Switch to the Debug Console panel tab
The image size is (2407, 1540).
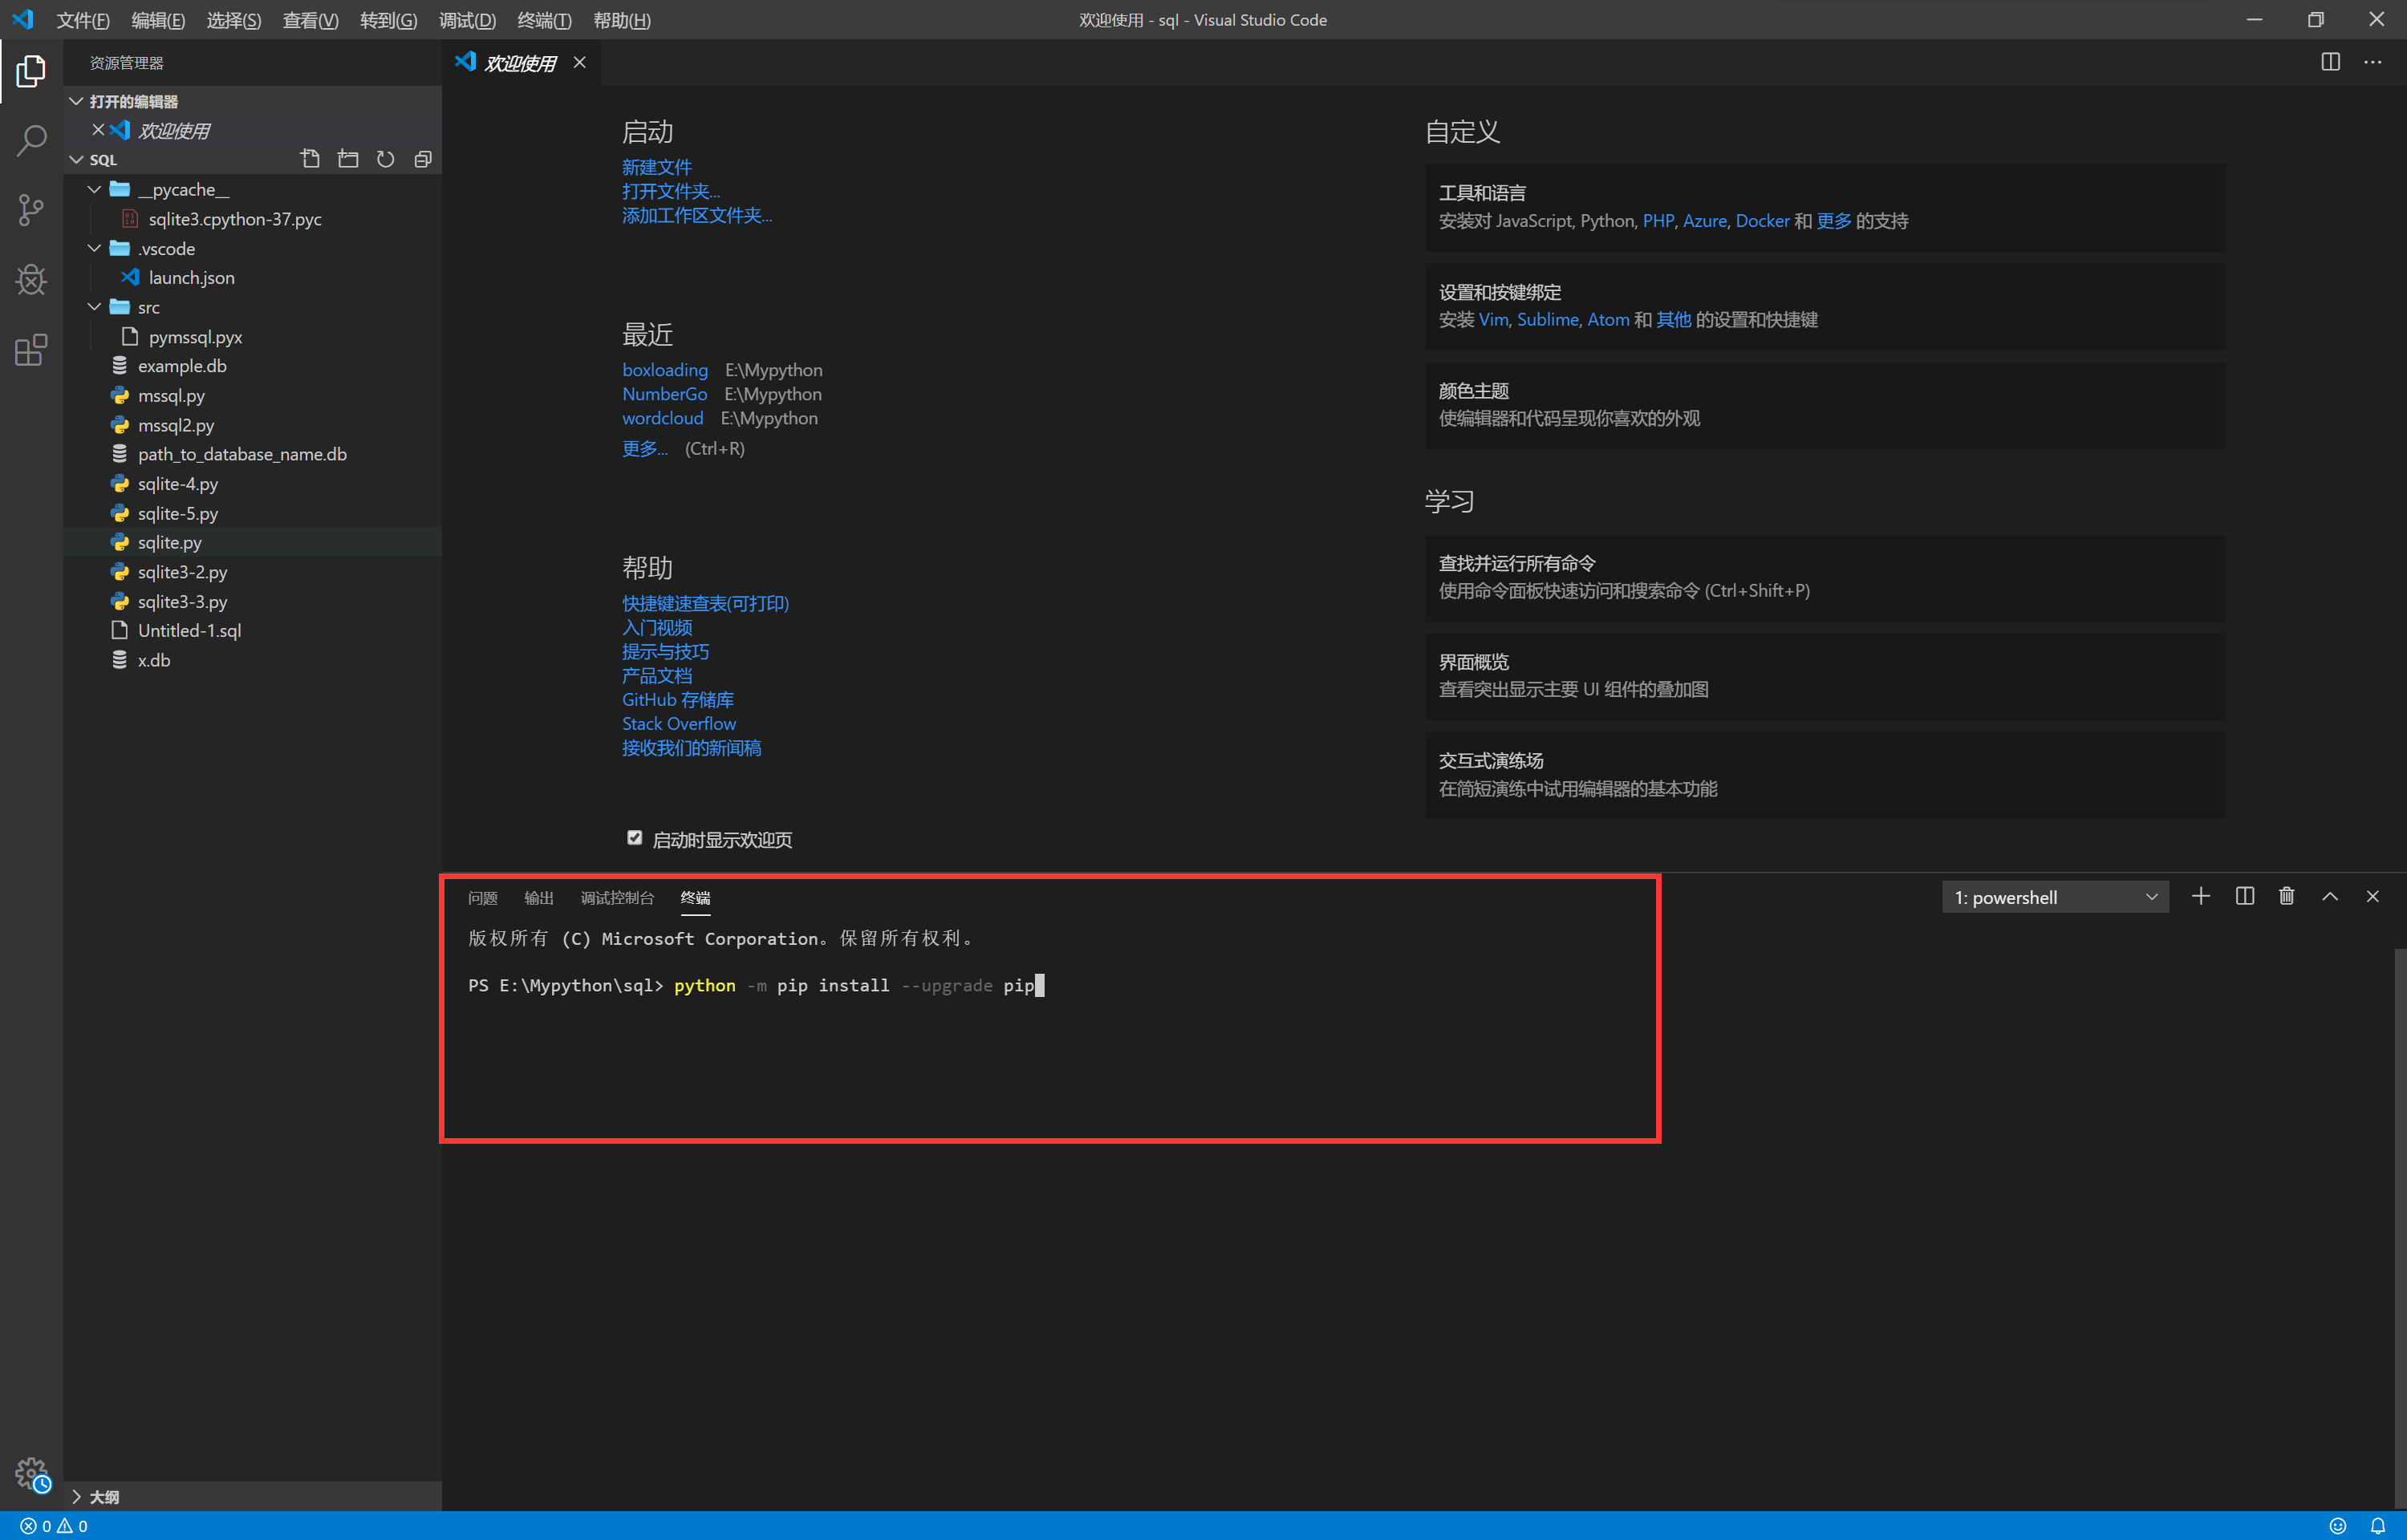coord(617,898)
